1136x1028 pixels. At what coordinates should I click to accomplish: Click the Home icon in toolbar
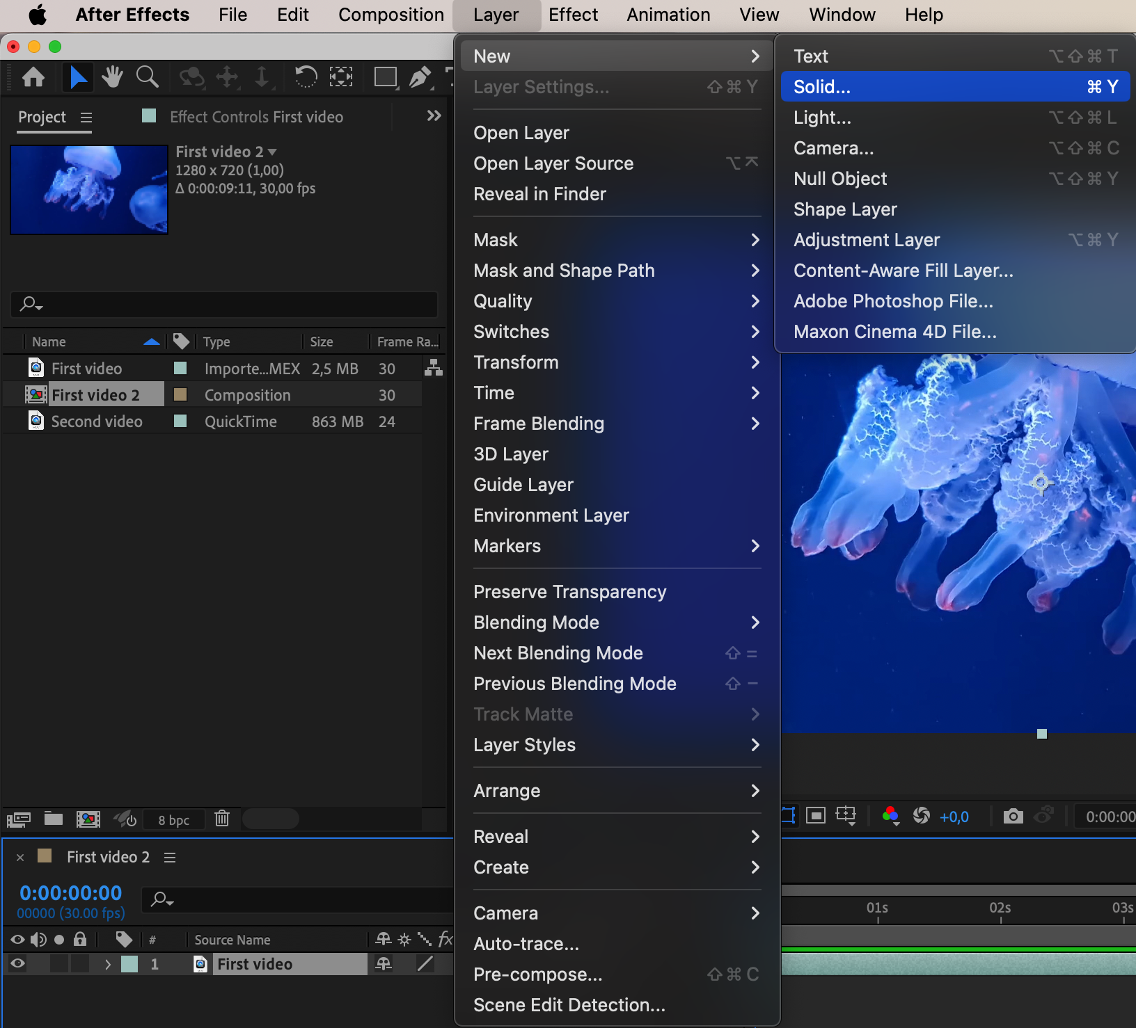point(33,77)
